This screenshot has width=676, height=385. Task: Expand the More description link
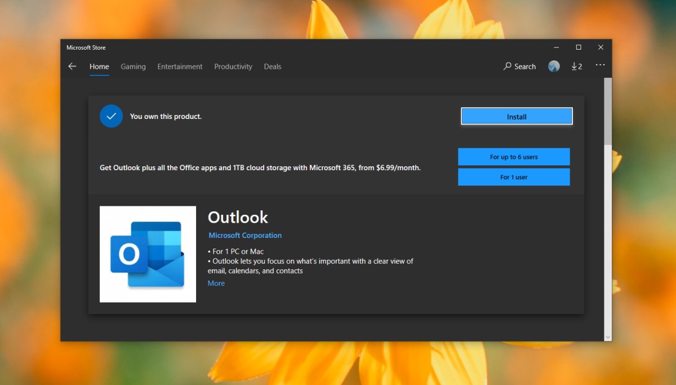pos(216,284)
